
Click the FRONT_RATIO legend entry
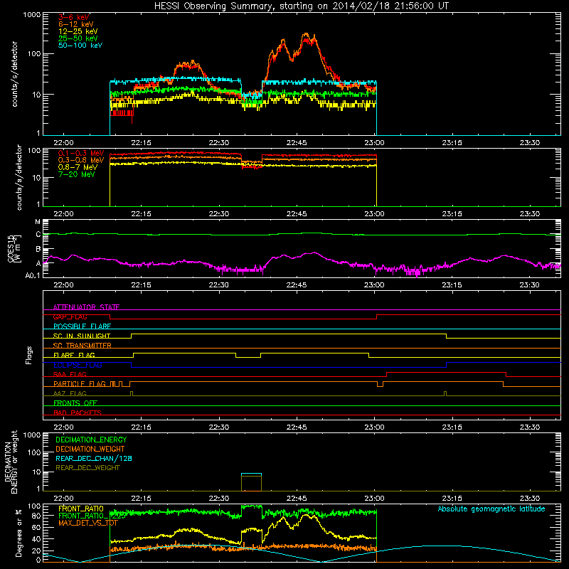point(81,509)
